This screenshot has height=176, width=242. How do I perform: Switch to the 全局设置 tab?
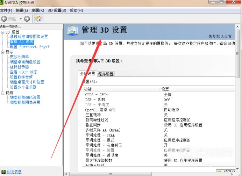click(87, 74)
